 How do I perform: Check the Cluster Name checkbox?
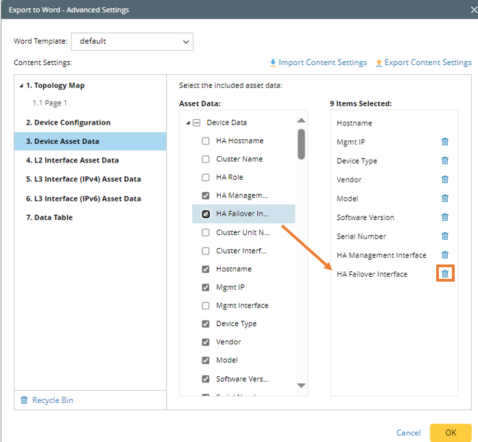pos(206,159)
